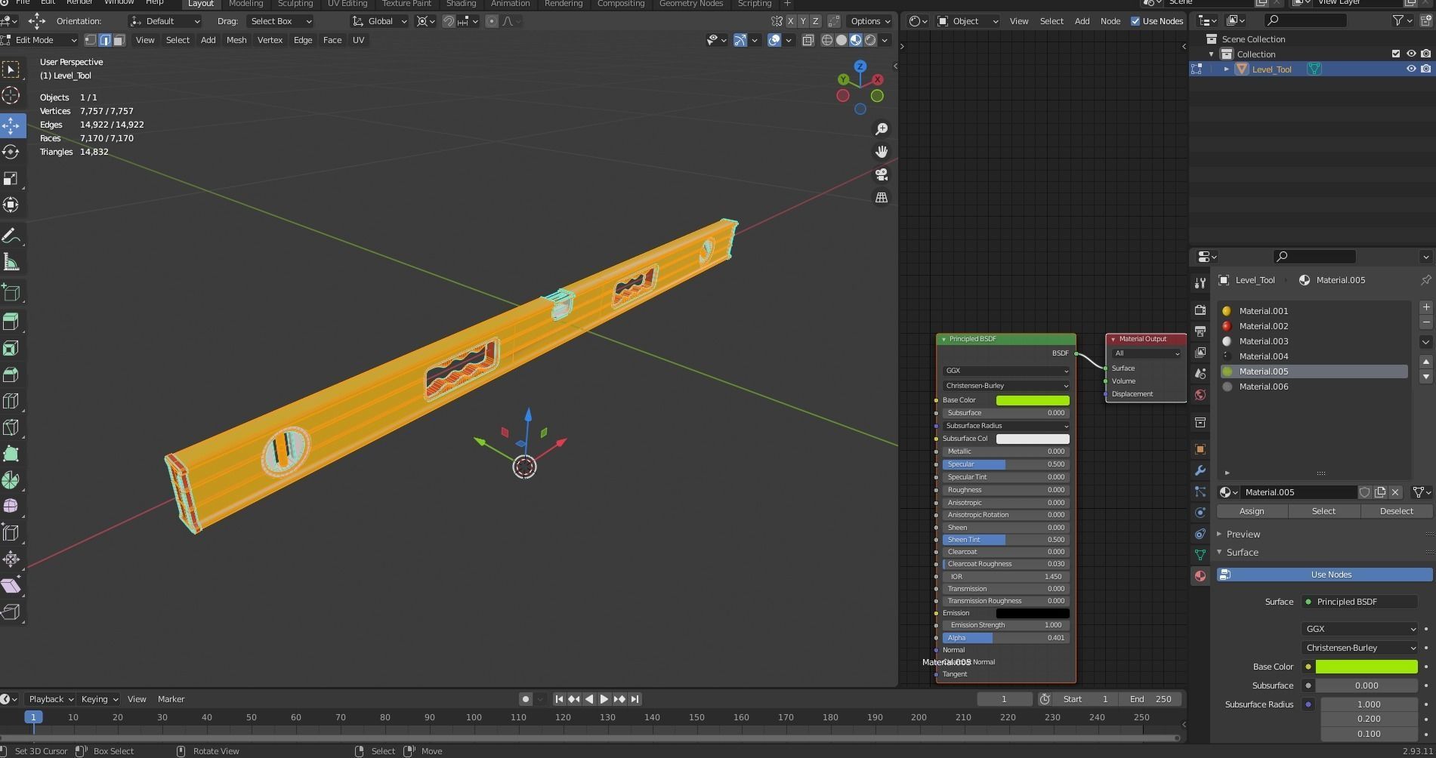The height and width of the screenshot is (758, 1436).
Task: Toggle X-ray display in viewport header
Action: [x=808, y=40]
